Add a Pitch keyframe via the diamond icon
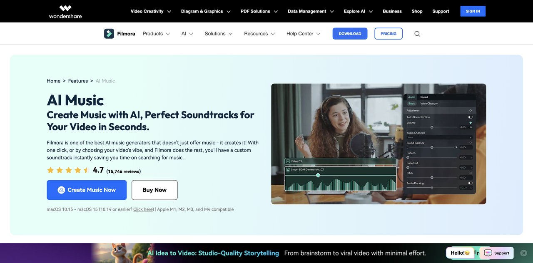 pos(470,172)
